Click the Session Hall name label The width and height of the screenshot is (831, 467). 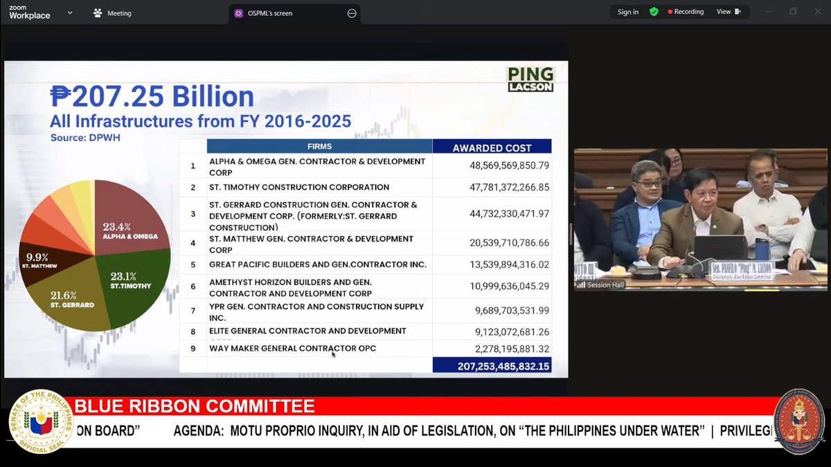605,284
